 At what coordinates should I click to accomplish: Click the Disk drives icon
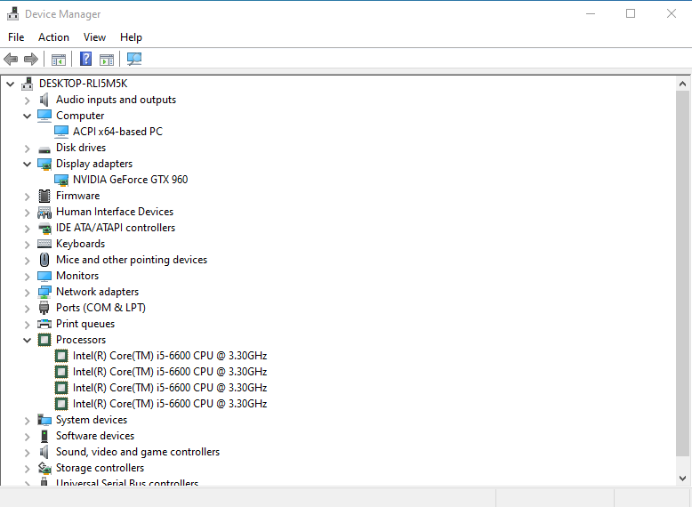[x=44, y=149]
